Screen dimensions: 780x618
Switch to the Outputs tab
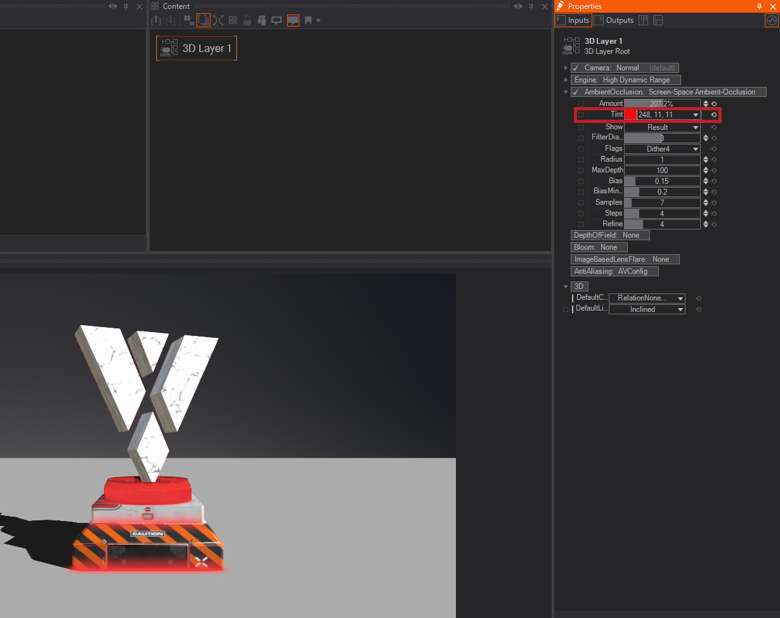pos(614,20)
